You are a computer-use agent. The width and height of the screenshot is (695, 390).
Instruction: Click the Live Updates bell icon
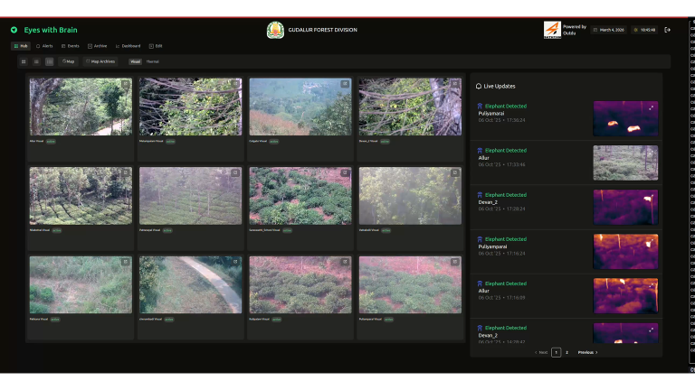click(x=479, y=87)
